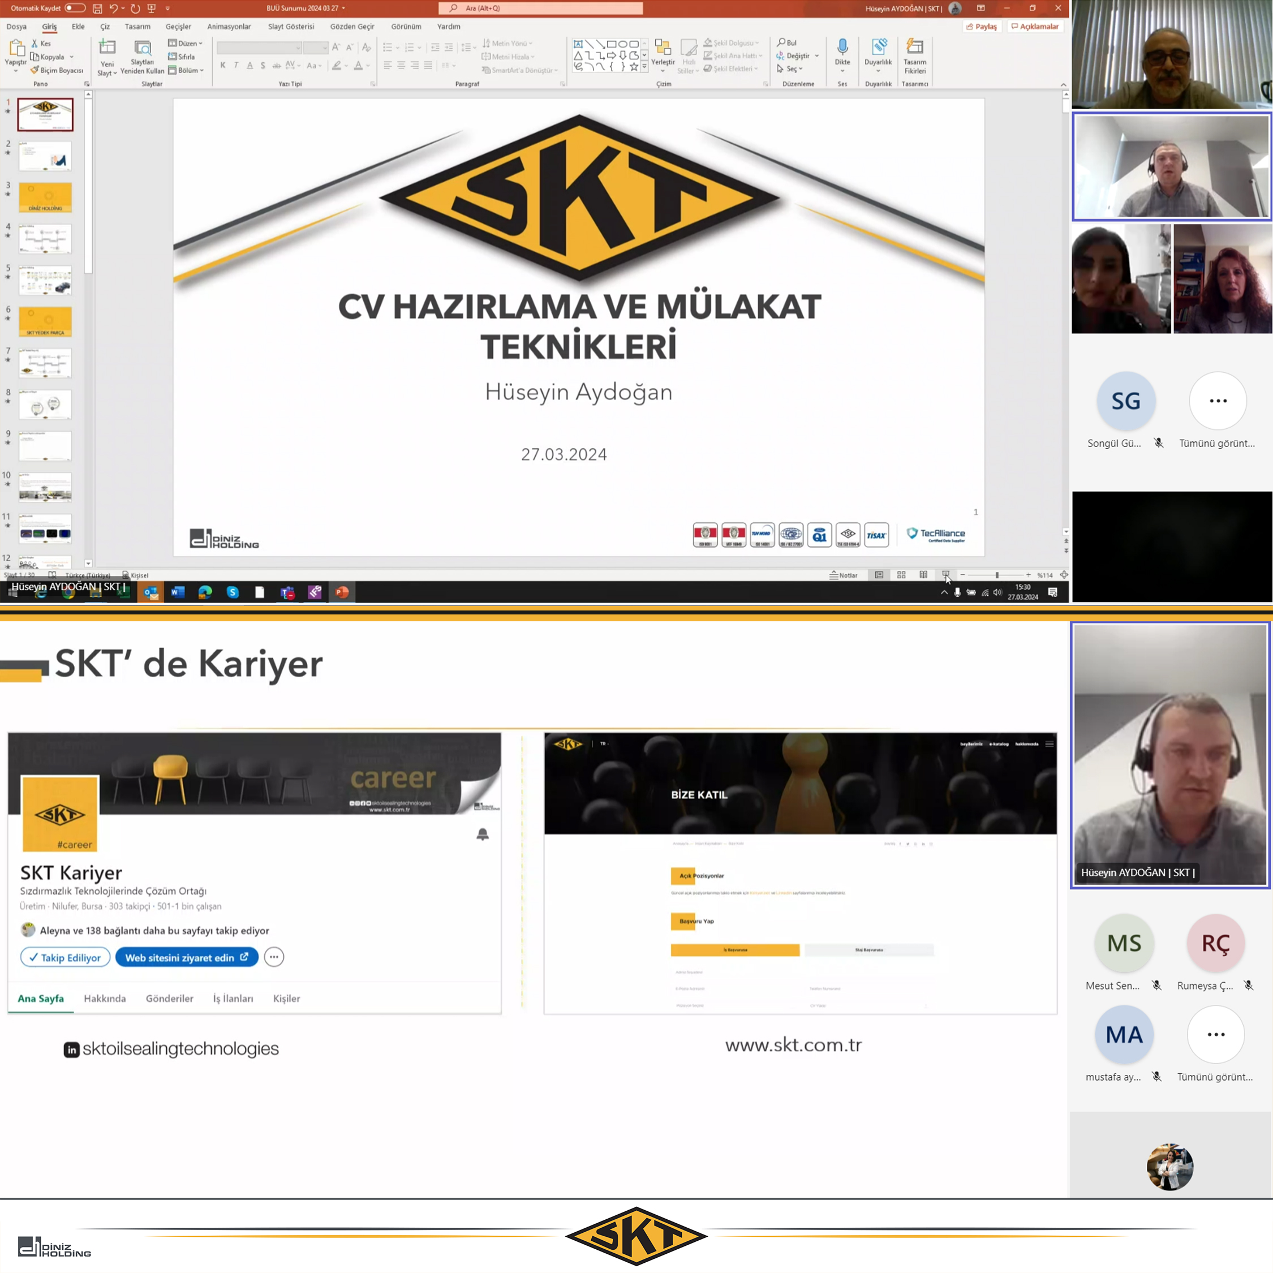Click the Paylaş share button

point(982,27)
